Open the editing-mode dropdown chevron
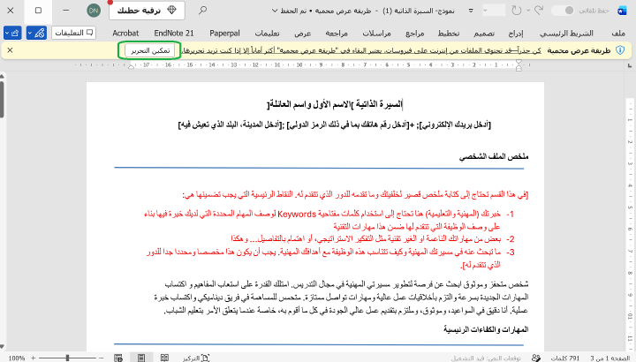Viewport: 636px width, 362px height. [x=30, y=33]
